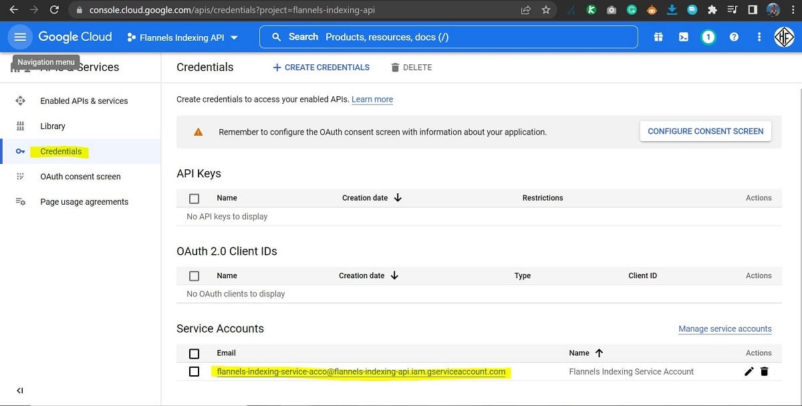Viewport: 802px width, 406px height.
Task: Click the DELETE button
Action: click(x=412, y=68)
